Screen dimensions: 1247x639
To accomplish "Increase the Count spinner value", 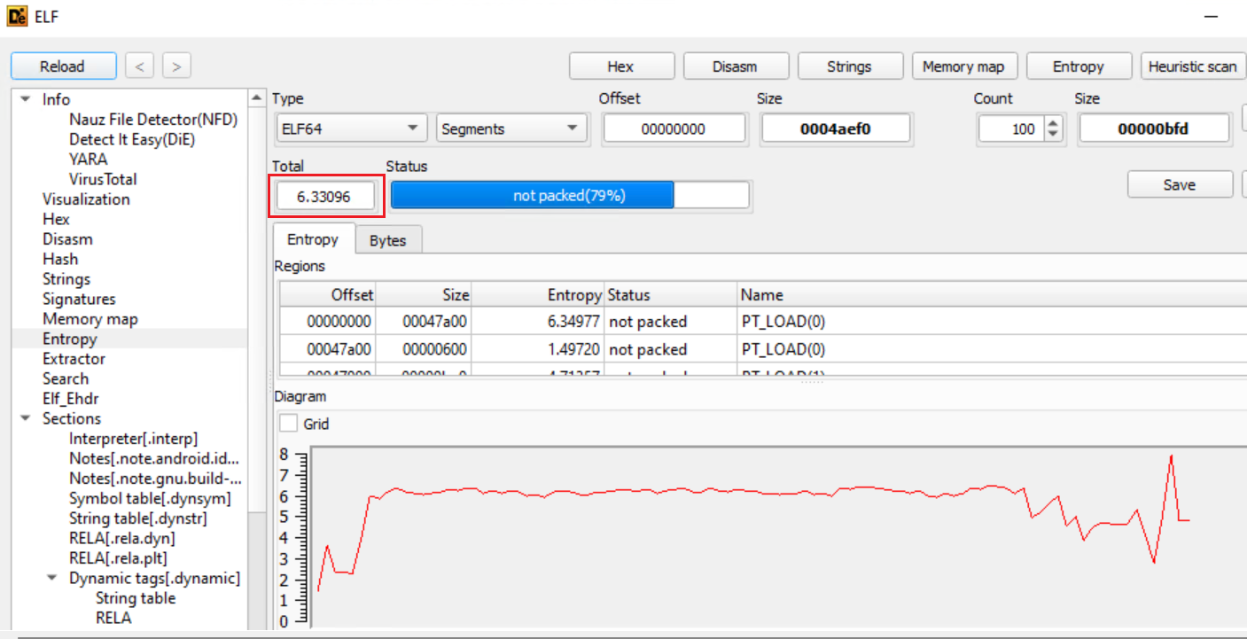I will [x=1053, y=123].
